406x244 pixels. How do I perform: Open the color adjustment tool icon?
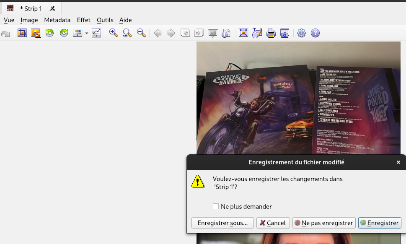click(78, 33)
